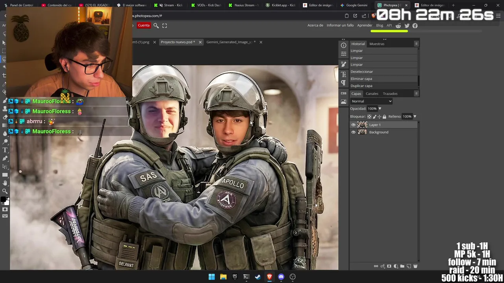This screenshot has height=283, width=504.
Task: Select the Hand tool
Action: coord(5,183)
